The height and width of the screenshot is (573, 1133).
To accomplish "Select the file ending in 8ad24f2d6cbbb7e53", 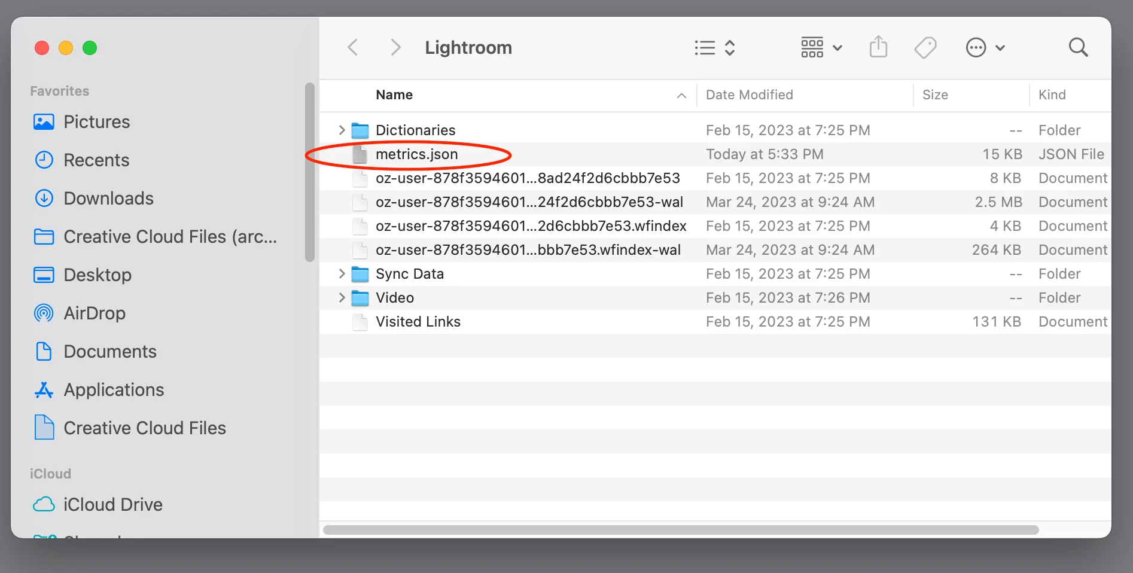I will click(528, 178).
